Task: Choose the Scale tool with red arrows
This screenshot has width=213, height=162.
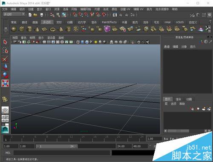Action: 5,83
